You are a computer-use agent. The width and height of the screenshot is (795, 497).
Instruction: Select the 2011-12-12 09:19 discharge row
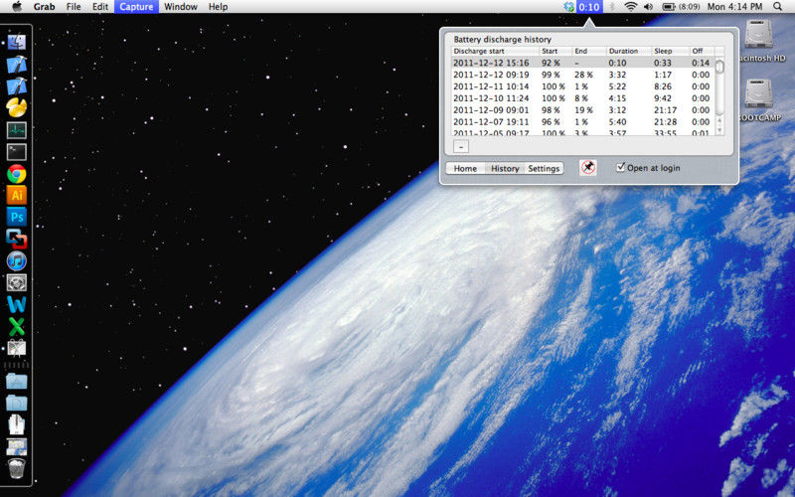(583, 75)
